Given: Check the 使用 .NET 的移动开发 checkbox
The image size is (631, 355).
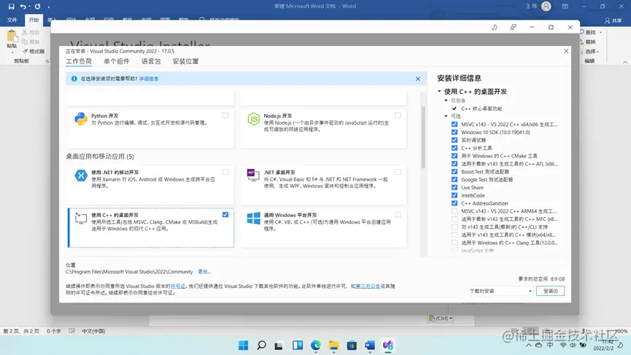Looking at the screenshot, I should pyautogui.click(x=225, y=172).
